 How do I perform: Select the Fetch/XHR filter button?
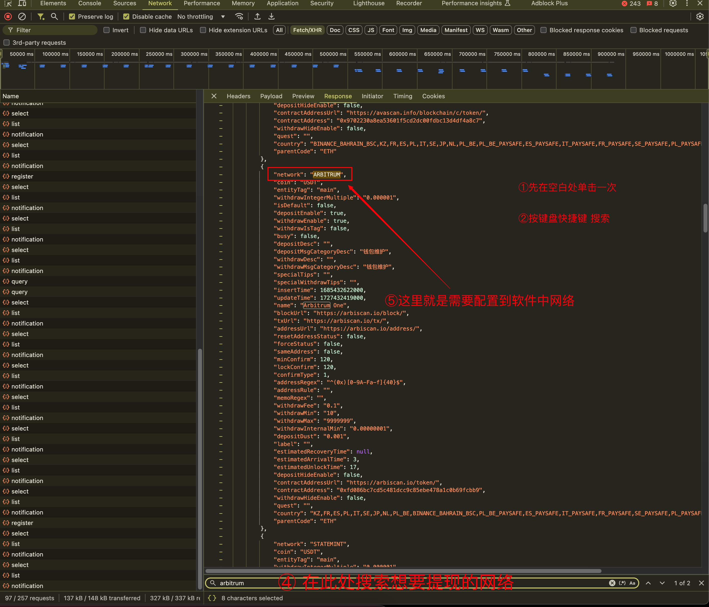(x=307, y=30)
